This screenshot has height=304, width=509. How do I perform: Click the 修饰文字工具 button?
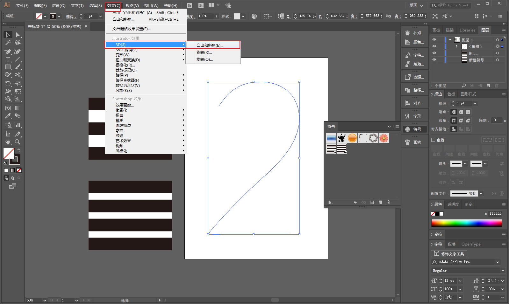click(449, 254)
